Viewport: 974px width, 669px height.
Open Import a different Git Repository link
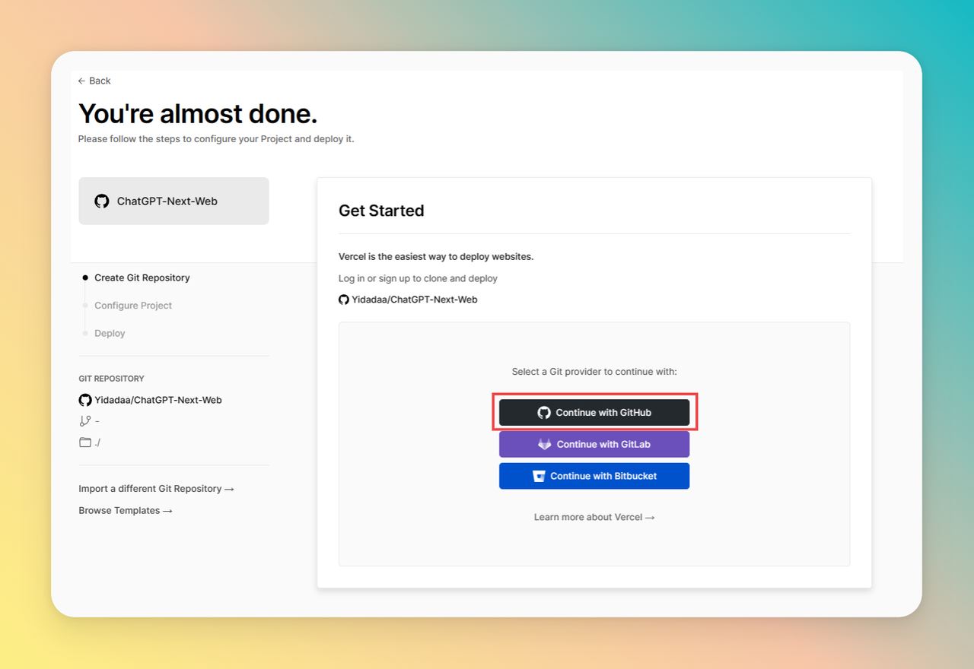click(x=156, y=489)
